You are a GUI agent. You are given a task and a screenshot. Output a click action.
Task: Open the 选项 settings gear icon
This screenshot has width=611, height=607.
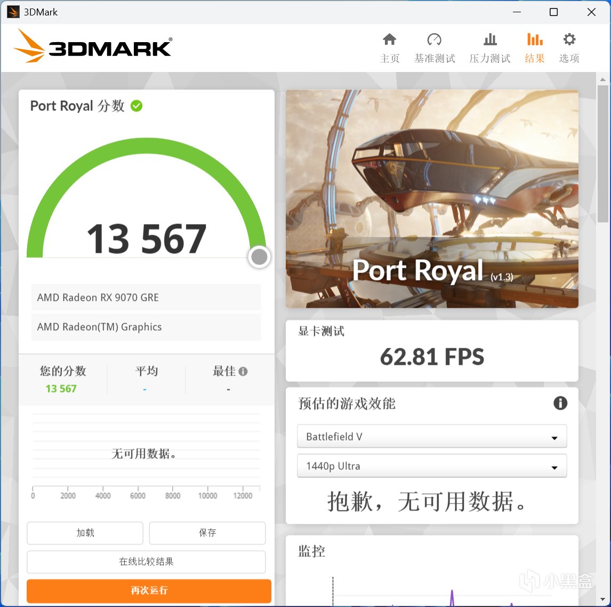[x=569, y=39]
